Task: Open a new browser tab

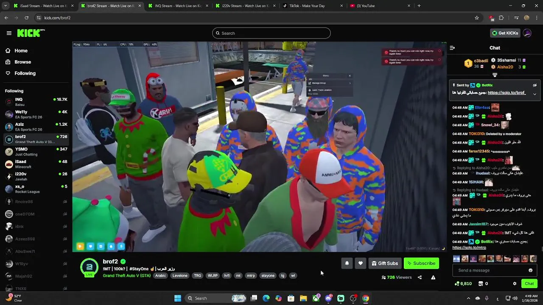Action: point(419,6)
